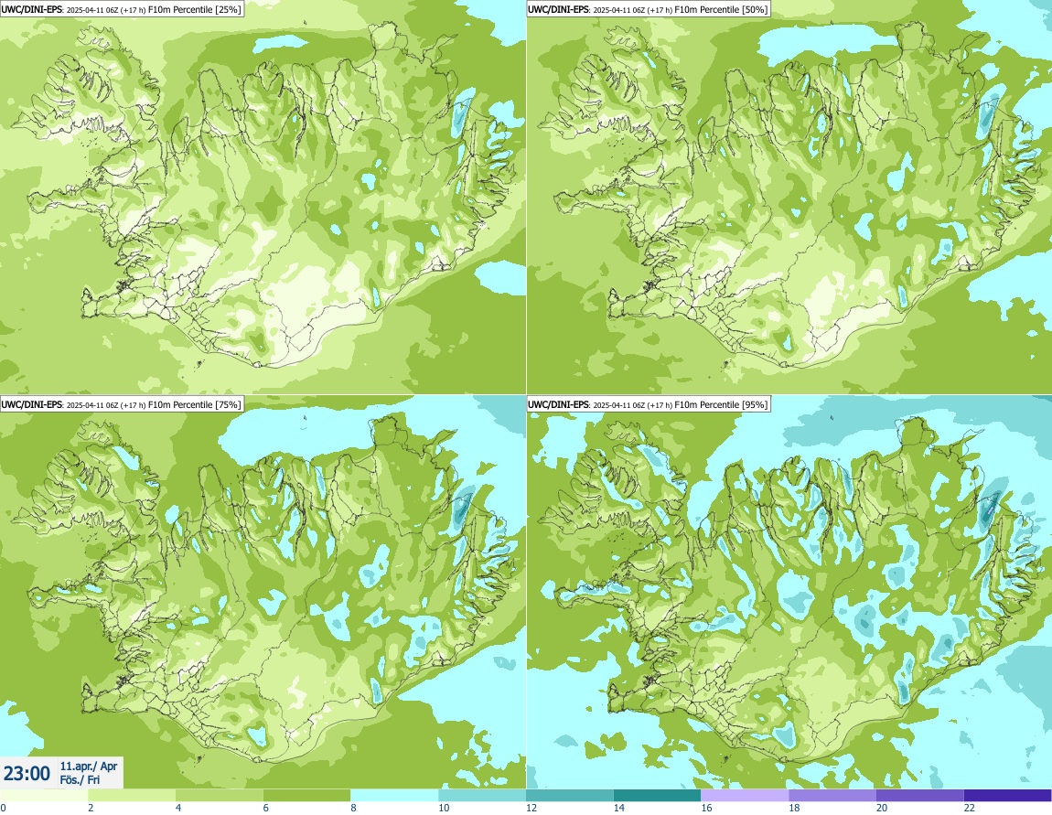Click the legend value 14
This screenshot has width=1052, height=815.
point(618,808)
